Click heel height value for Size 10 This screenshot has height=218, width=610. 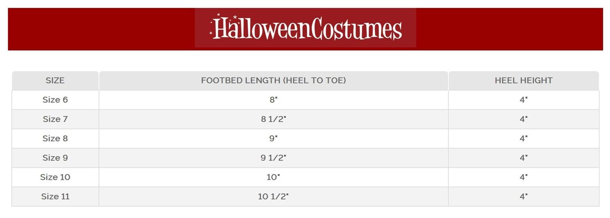pyautogui.click(x=524, y=177)
